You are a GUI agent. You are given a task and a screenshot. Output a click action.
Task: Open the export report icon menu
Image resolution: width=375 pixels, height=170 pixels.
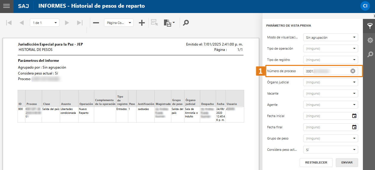coord(169,23)
